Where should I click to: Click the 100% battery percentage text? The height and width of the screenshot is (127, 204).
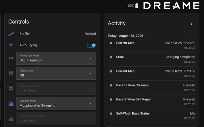click(130, 6)
